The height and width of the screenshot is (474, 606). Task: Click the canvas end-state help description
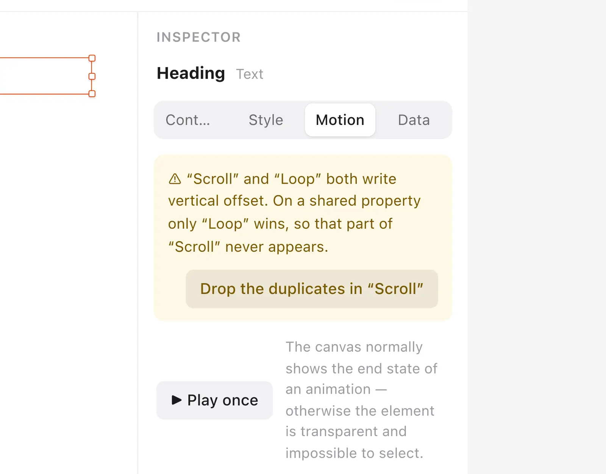(x=361, y=400)
